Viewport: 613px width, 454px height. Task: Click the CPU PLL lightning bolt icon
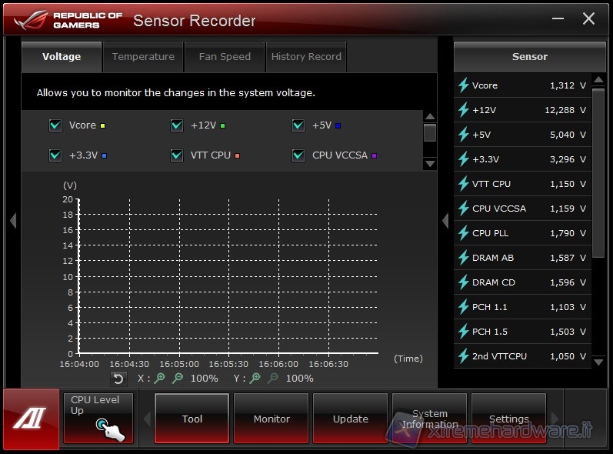click(x=463, y=233)
